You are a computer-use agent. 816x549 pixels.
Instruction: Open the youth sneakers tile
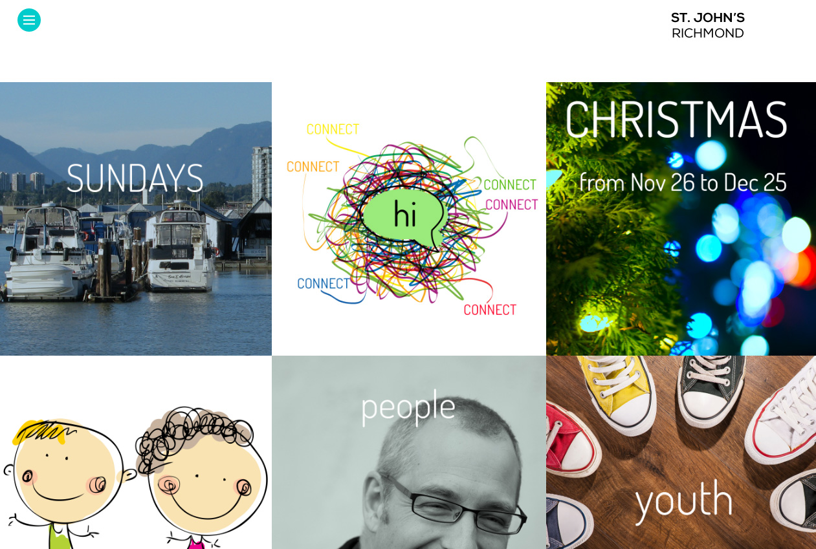coord(681,453)
